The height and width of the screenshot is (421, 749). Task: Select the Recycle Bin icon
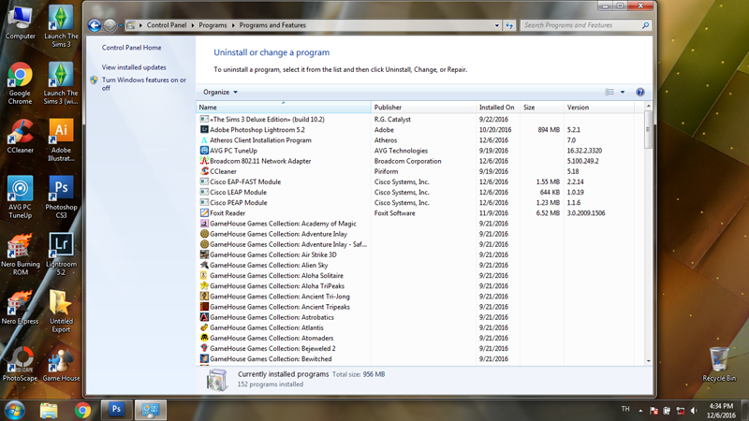click(x=719, y=365)
